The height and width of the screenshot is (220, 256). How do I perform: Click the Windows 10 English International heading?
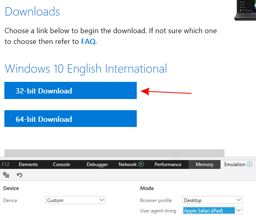[86, 69]
